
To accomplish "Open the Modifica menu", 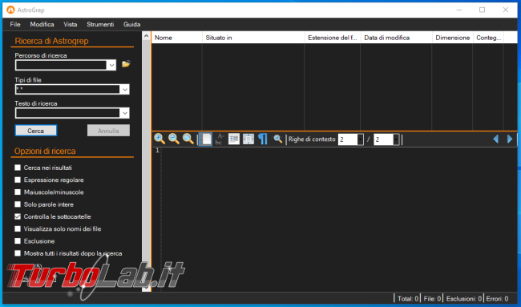I will (42, 24).
